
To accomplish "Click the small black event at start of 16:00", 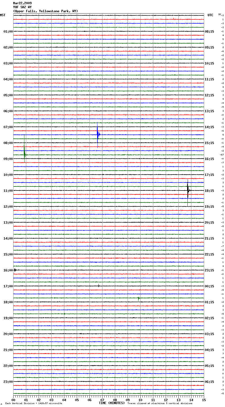I will [15, 270].
